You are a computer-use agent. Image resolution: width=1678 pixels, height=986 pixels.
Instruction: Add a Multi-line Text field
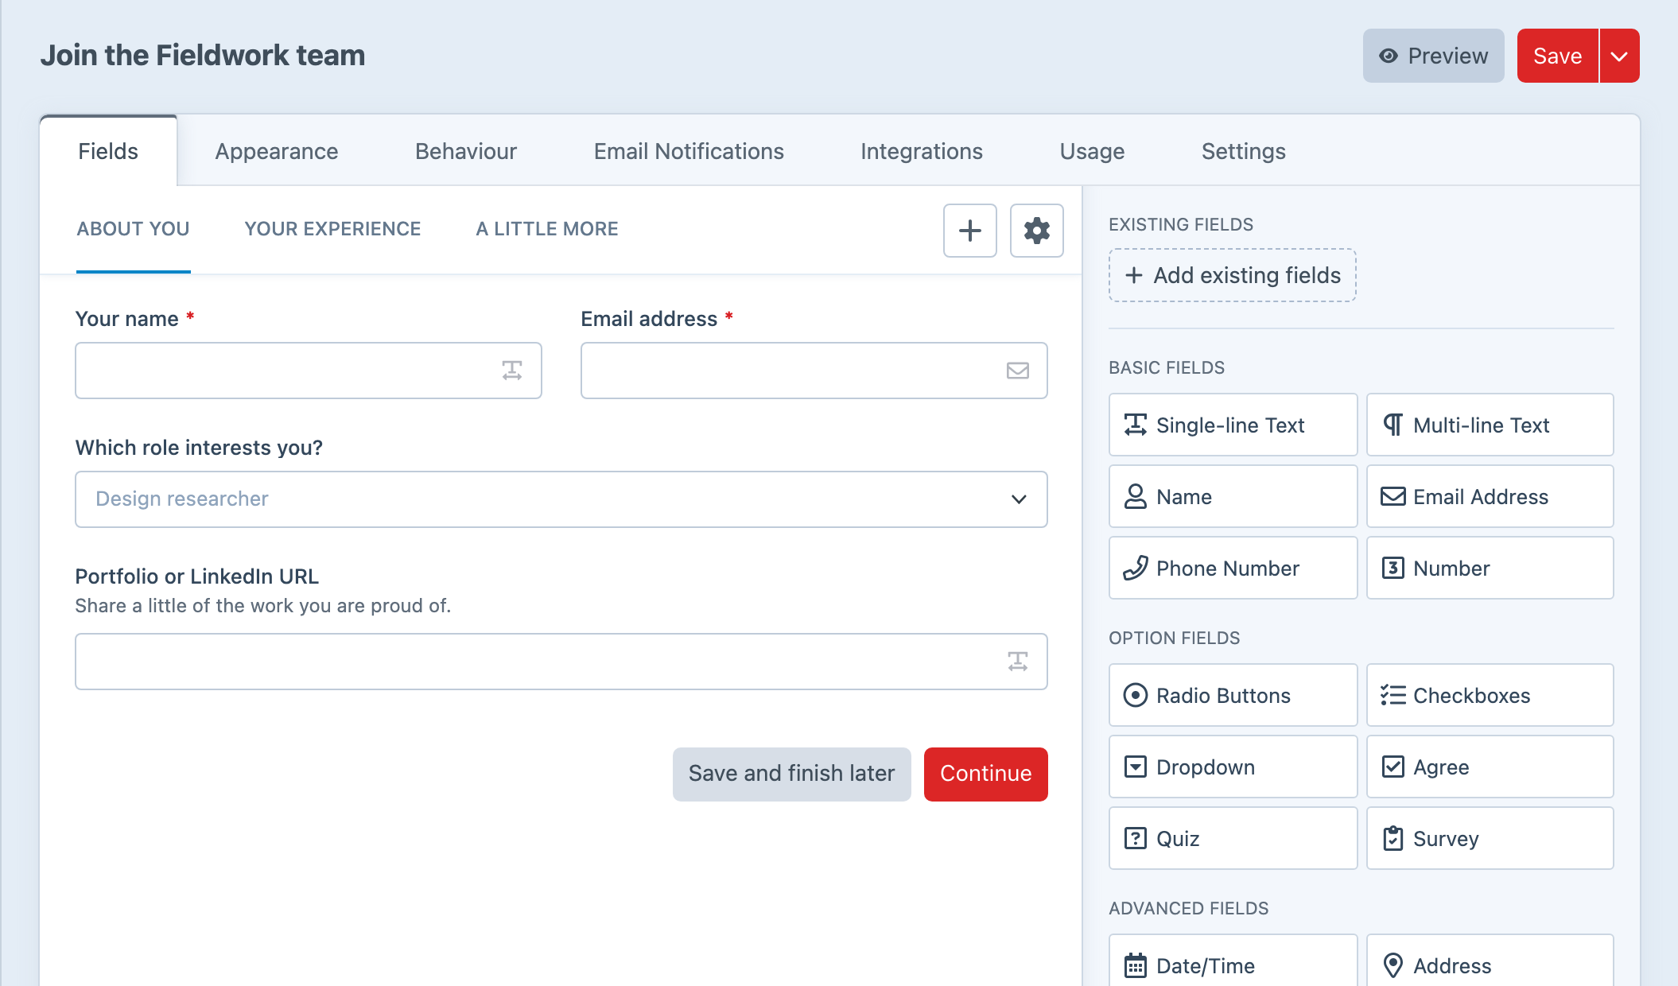tap(1490, 425)
